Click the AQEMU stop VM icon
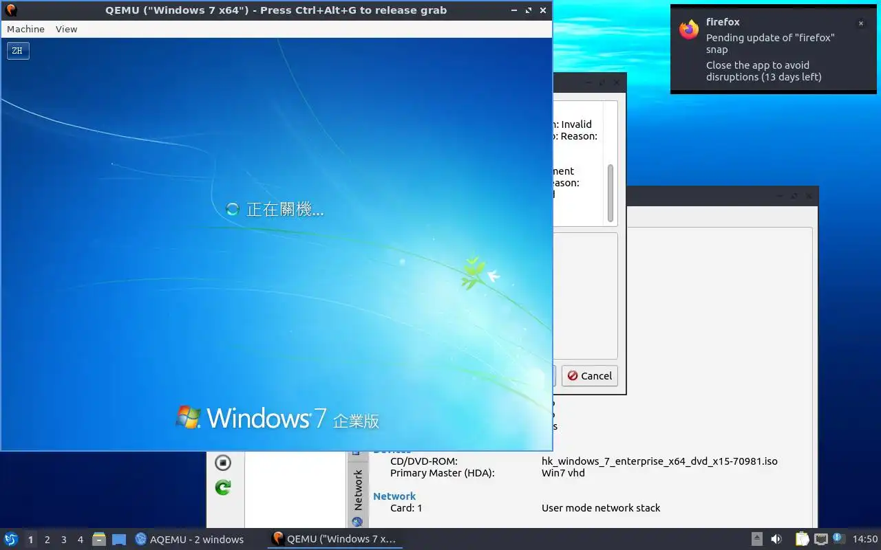The height and width of the screenshot is (550, 881). click(x=223, y=462)
